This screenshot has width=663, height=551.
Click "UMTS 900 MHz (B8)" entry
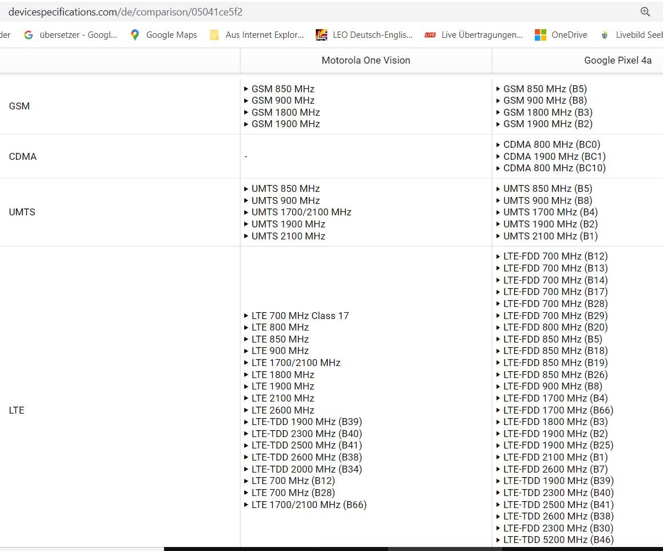(547, 200)
